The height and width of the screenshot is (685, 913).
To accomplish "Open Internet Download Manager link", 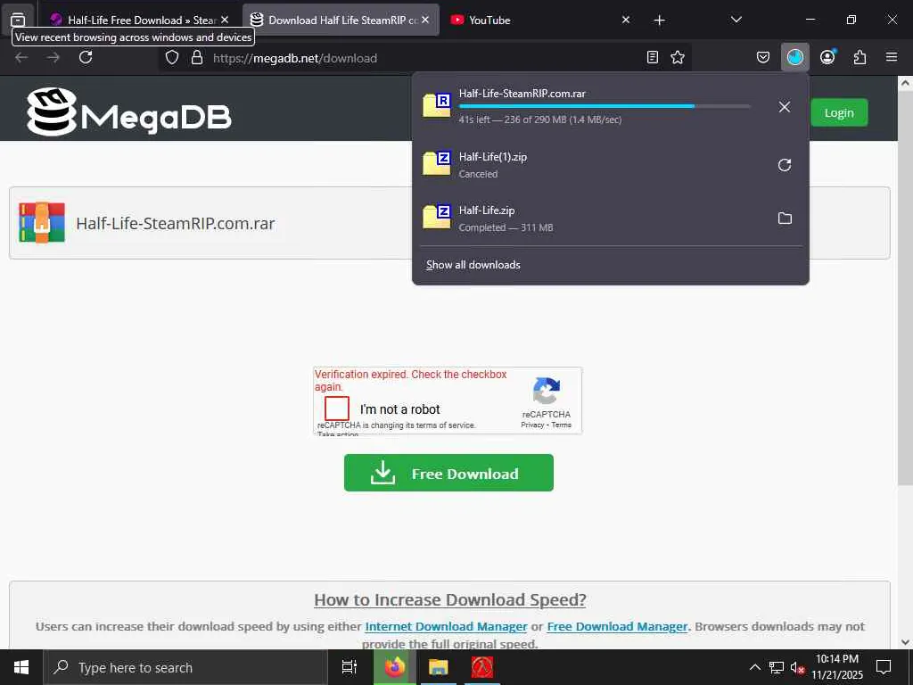I will tap(446, 627).
